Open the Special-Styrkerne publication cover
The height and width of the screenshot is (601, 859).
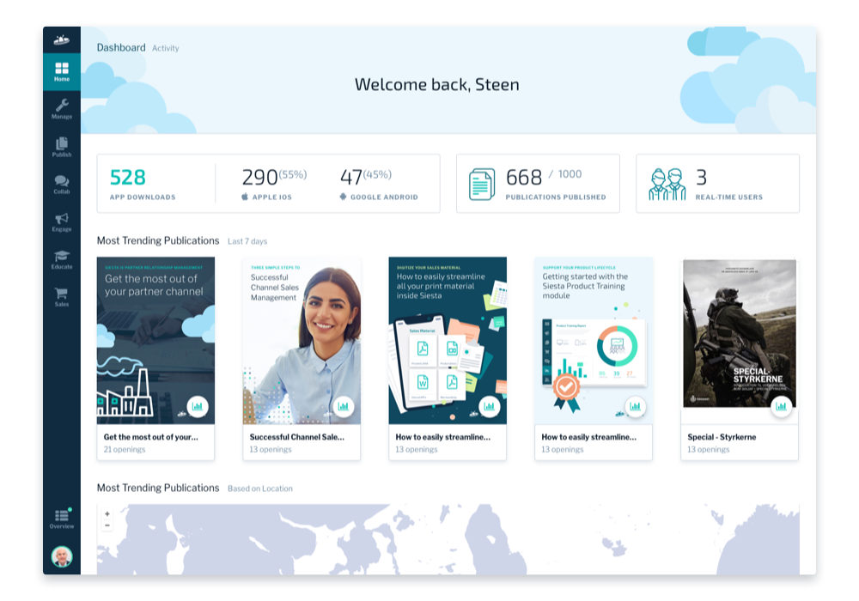pyautogui.click(x=740, y=333)
